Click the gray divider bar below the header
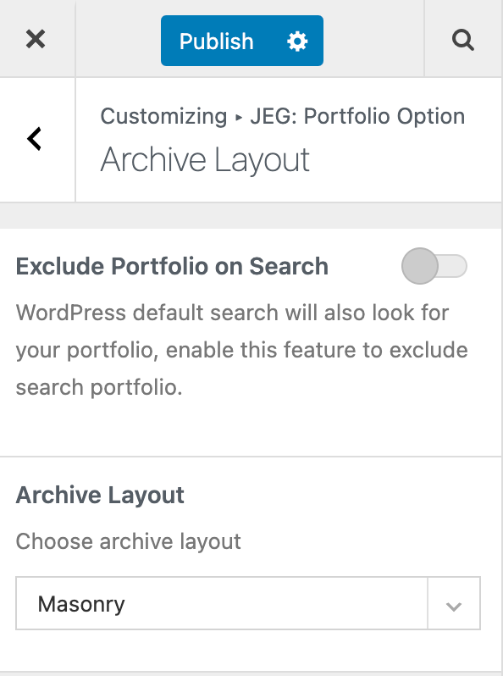The width and height of the screenshot is (503, 676). [251, 215]
